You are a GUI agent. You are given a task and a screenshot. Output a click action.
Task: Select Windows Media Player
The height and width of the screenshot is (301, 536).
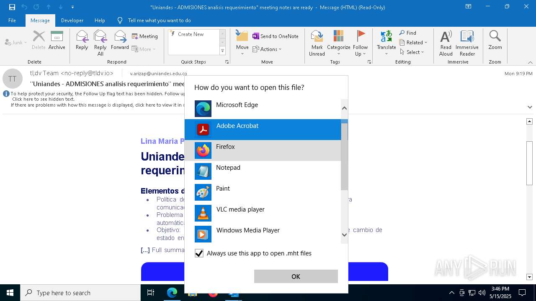point(263,234)
